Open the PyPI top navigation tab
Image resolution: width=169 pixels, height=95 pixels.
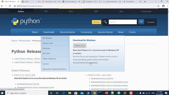tap(96, 11)
